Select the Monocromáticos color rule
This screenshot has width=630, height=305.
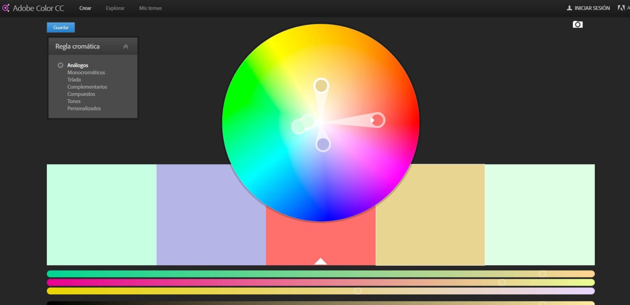tap(86, 72)
